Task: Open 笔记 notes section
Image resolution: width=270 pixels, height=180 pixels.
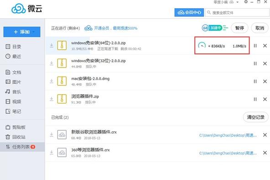Action: (13, 111)
